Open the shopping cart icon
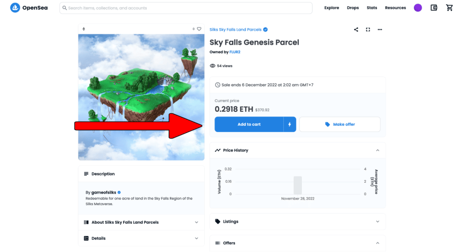This screenshot has width=462, height=252. 449,8
